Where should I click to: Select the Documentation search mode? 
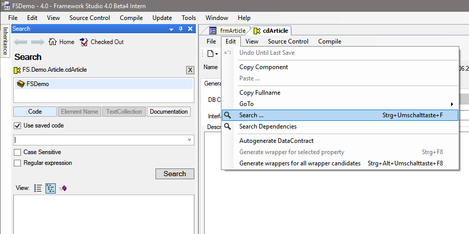pos(169,112)
